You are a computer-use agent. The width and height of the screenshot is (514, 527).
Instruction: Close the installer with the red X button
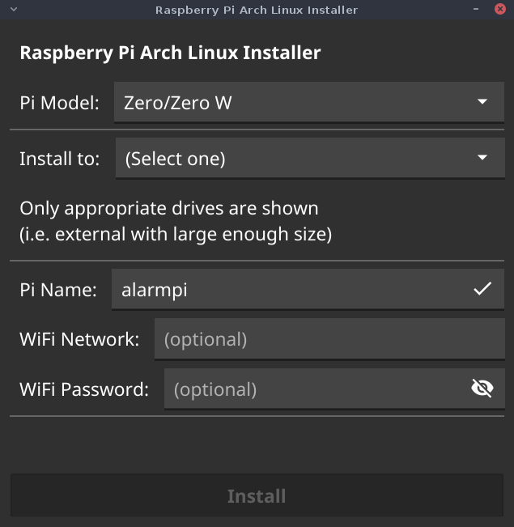pos(500,9)
